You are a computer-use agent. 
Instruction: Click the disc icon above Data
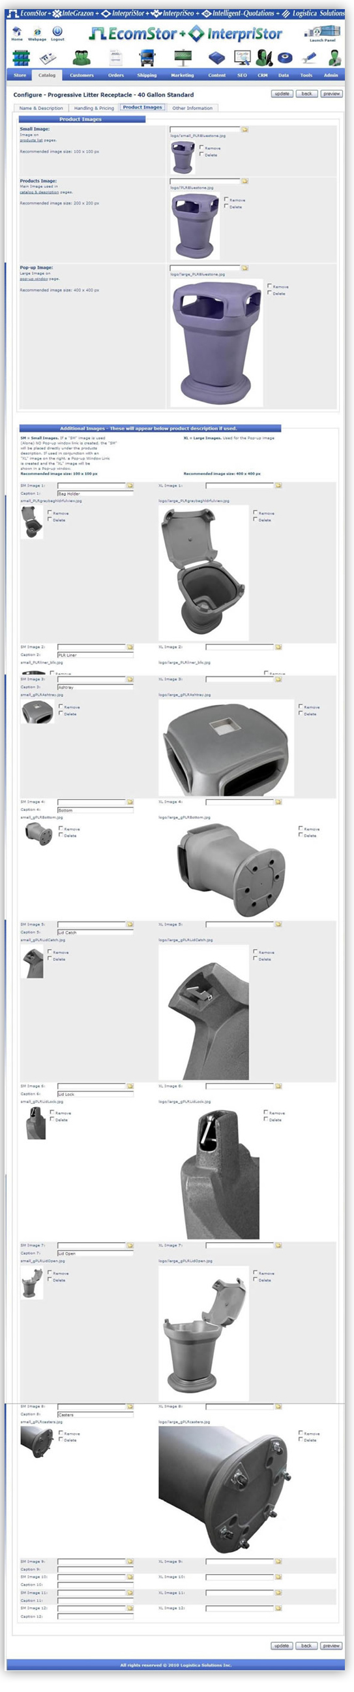pyautogui.click(x=284, y=58)
